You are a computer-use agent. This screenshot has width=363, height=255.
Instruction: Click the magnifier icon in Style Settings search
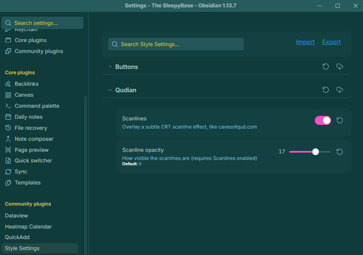(115, 44)
